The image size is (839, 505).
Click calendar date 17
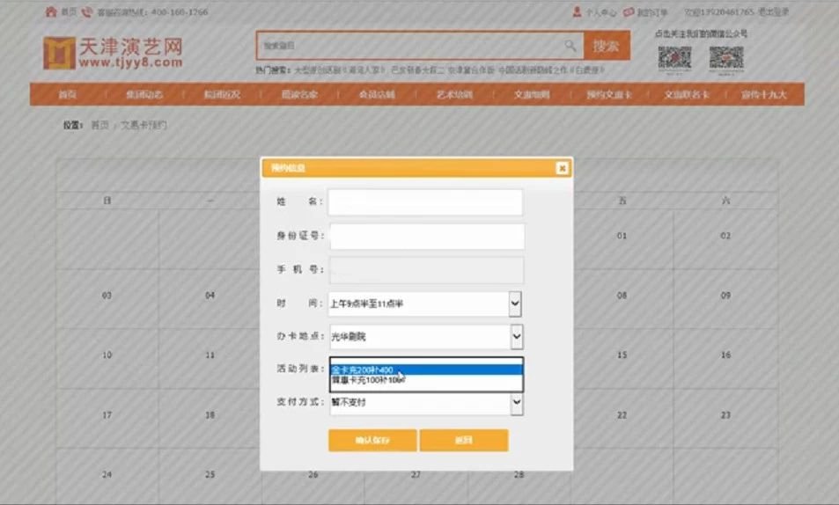click(x=107, y=415)
